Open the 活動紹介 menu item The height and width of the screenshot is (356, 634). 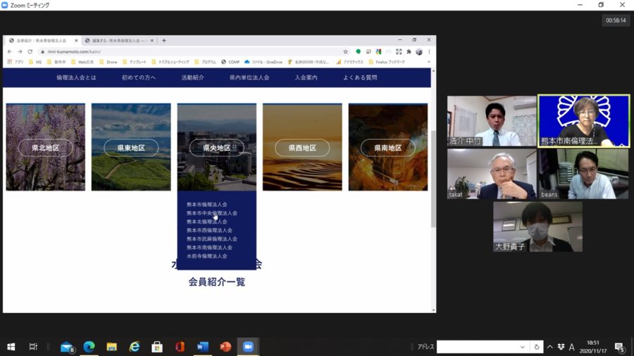click(x=192, y=77)
